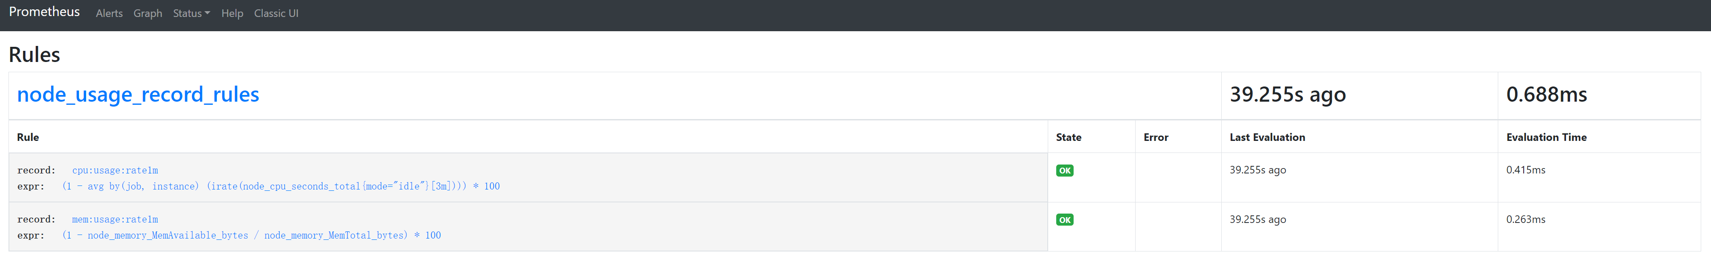Switch to the Classic UI
The image size is (1711, 276).
coord(276,13)
